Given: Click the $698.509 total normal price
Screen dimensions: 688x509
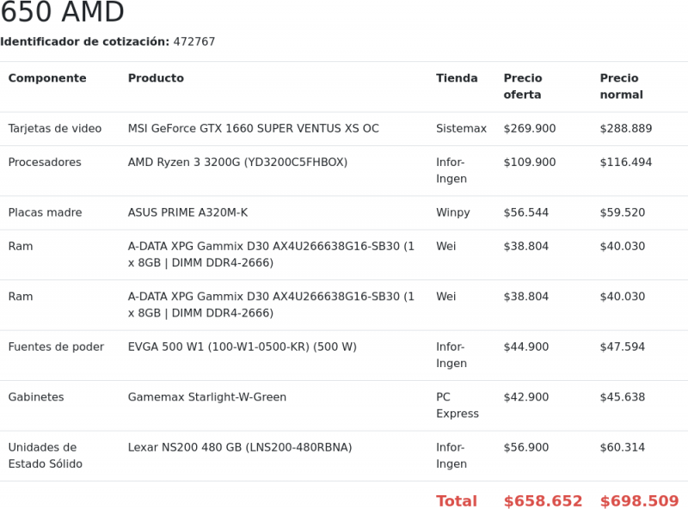Looking at the screenshot, I should coord(639,501).
